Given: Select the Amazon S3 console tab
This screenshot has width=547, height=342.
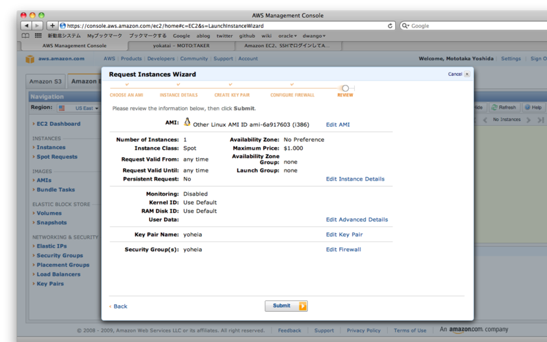Looking at the screenshot, I should pos(45,81).
